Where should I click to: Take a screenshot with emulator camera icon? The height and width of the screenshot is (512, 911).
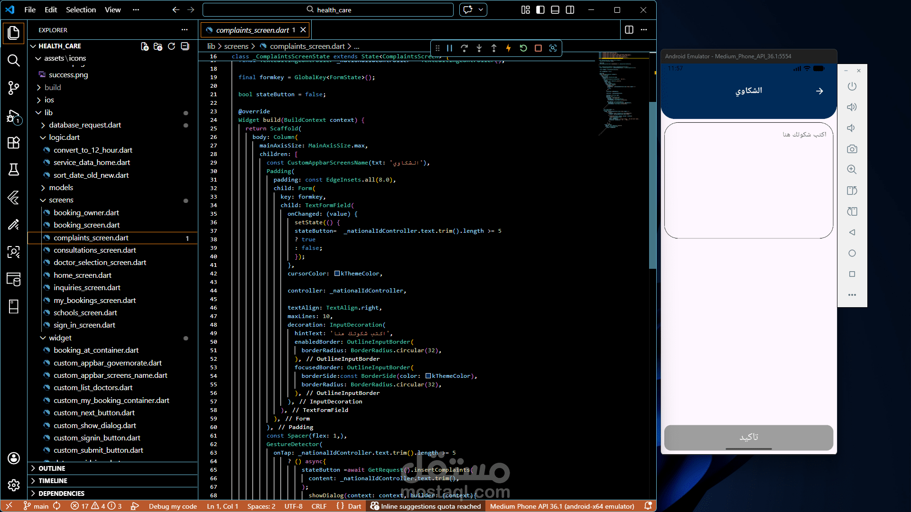click(852, 149)
